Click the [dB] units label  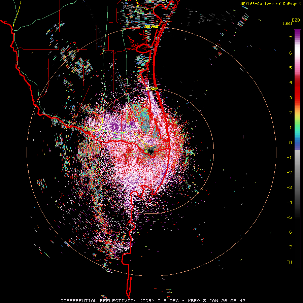pos(287,23)
